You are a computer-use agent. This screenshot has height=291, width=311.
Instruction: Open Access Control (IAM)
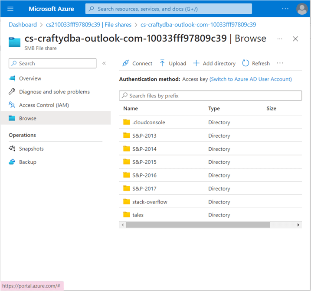coord(44,105)
